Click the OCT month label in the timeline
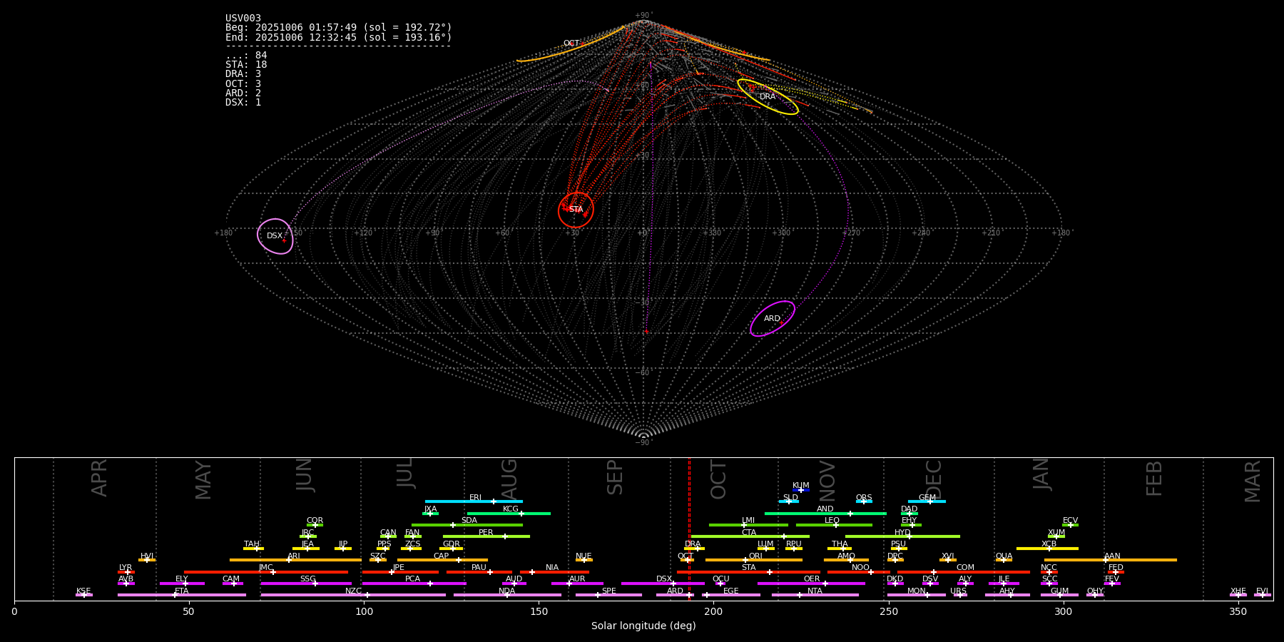Viewport: 1284px width, 642px height. coord(718,479)
